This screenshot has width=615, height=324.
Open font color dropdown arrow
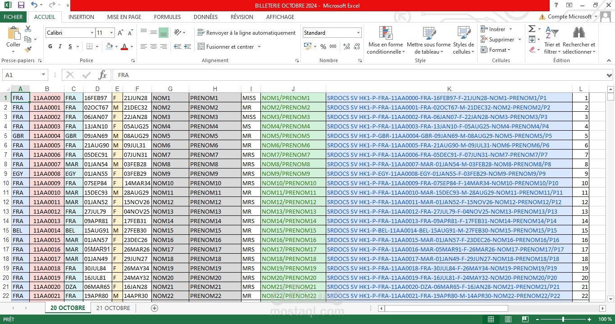132,46
